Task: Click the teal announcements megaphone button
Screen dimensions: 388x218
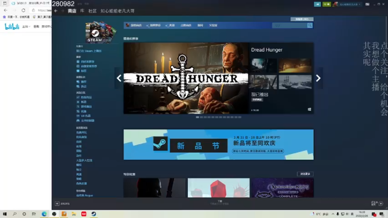Action: pos(317,4)
